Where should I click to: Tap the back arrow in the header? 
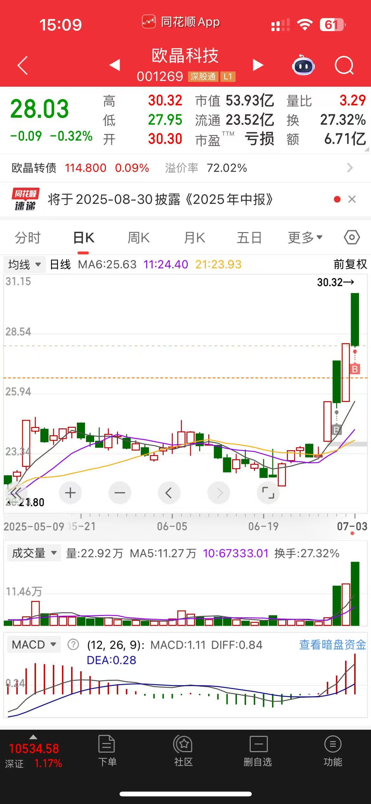[x=23, y=65]
